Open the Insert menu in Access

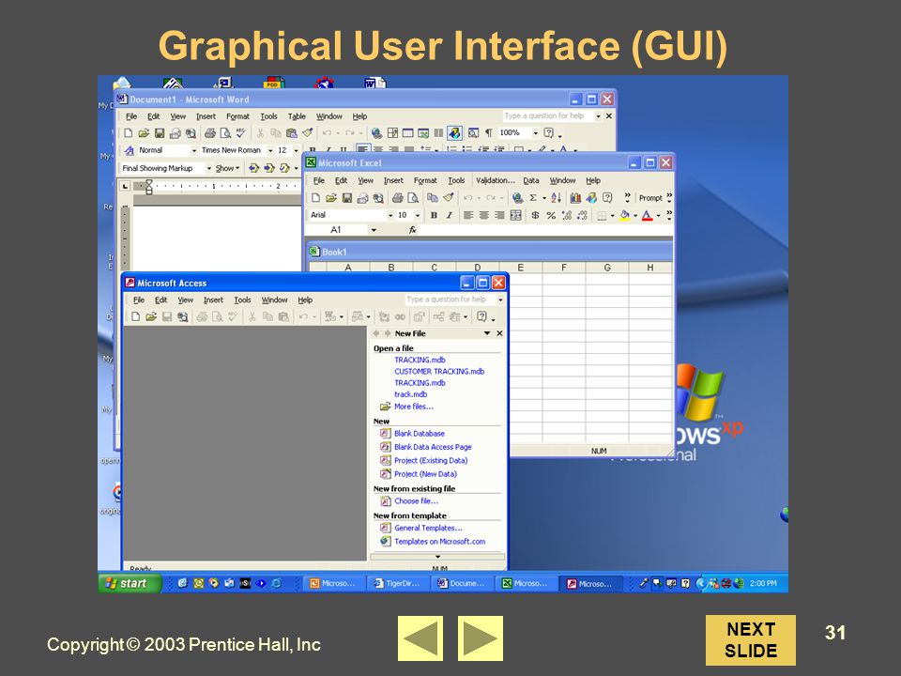(x=213, y=300)
